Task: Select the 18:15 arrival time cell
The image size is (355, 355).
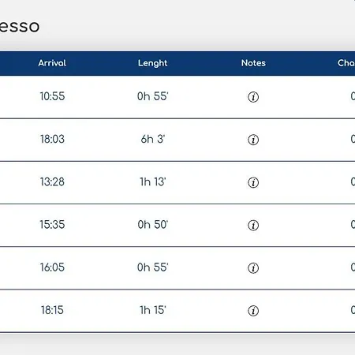Action: coord(52,310)
